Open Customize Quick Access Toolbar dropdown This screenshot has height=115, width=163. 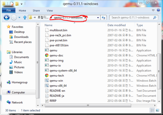(22, 4)
